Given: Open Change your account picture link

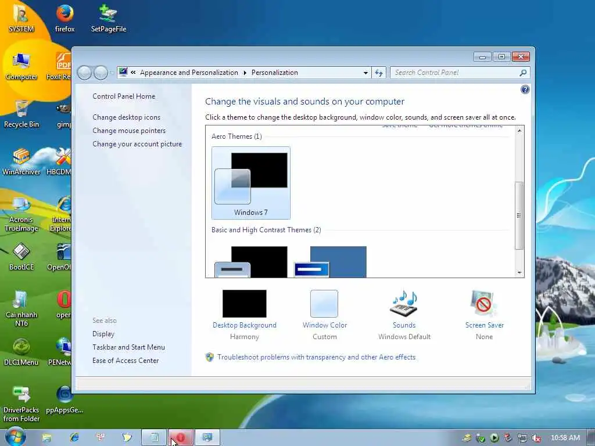Looking at the screenshot, I should (137, 144).
